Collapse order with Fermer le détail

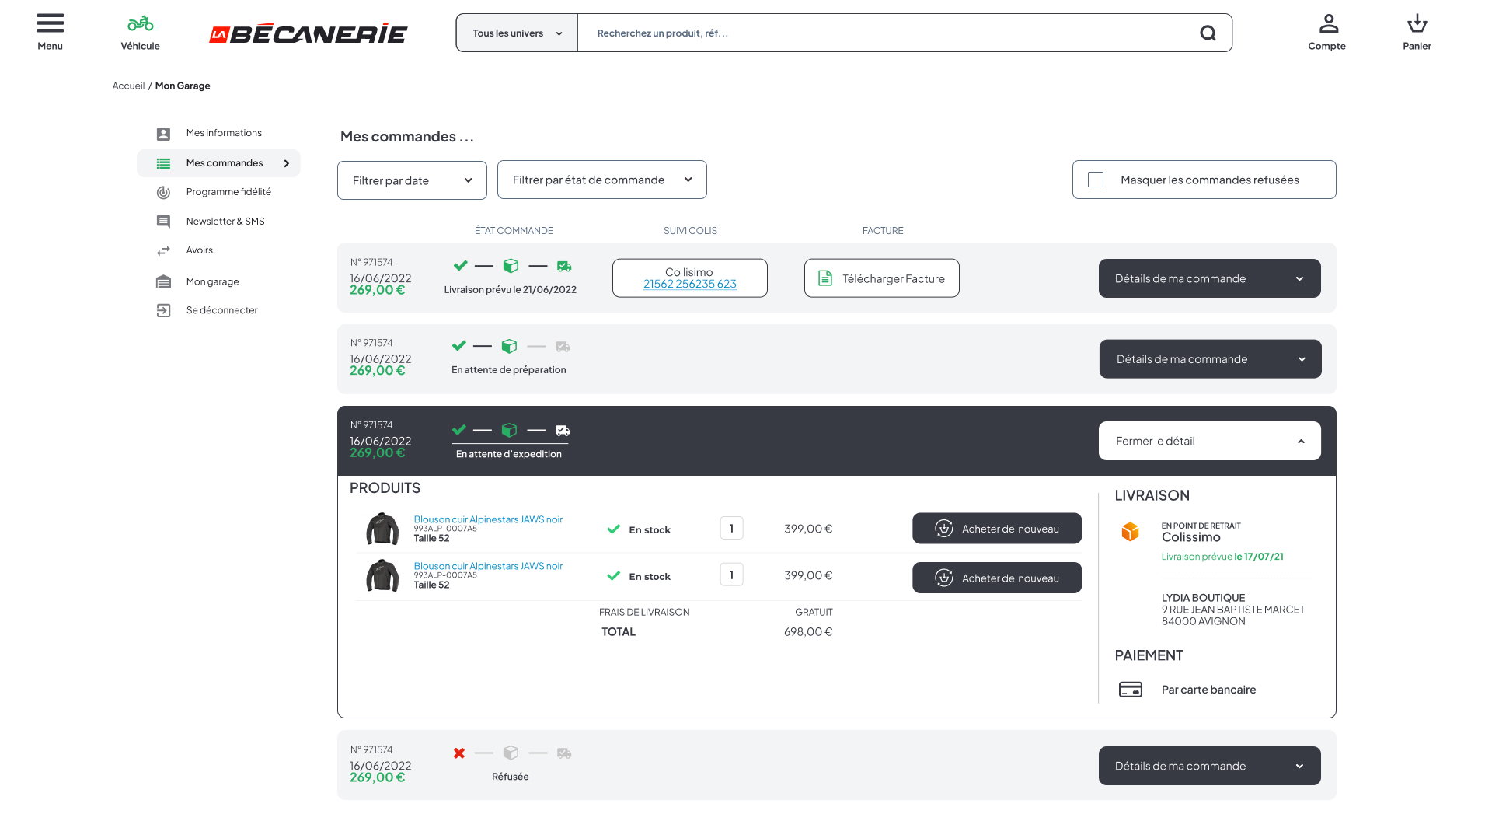(x=1209, y=441)
